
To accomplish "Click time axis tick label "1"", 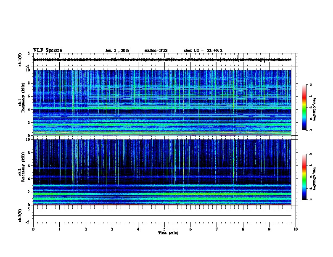I will pos(59,229).
